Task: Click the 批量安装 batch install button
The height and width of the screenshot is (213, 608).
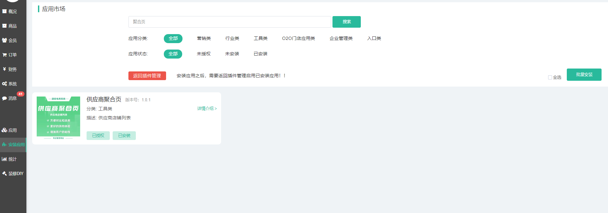Action: coord(584,75)
